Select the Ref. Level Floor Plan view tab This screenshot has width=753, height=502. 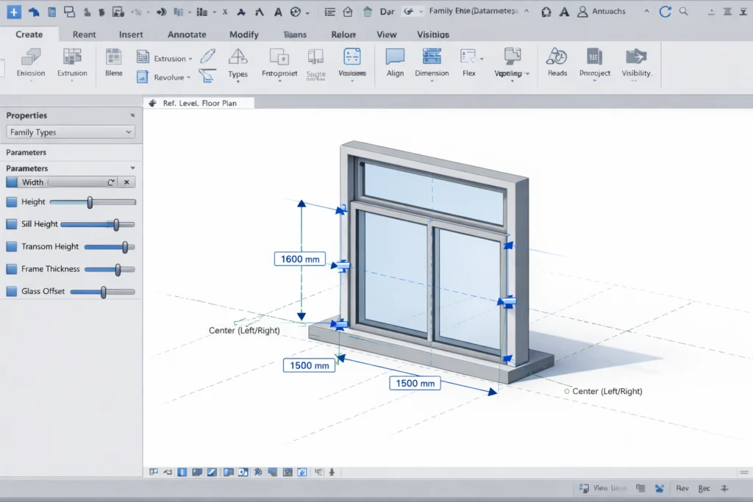(199, 104)
